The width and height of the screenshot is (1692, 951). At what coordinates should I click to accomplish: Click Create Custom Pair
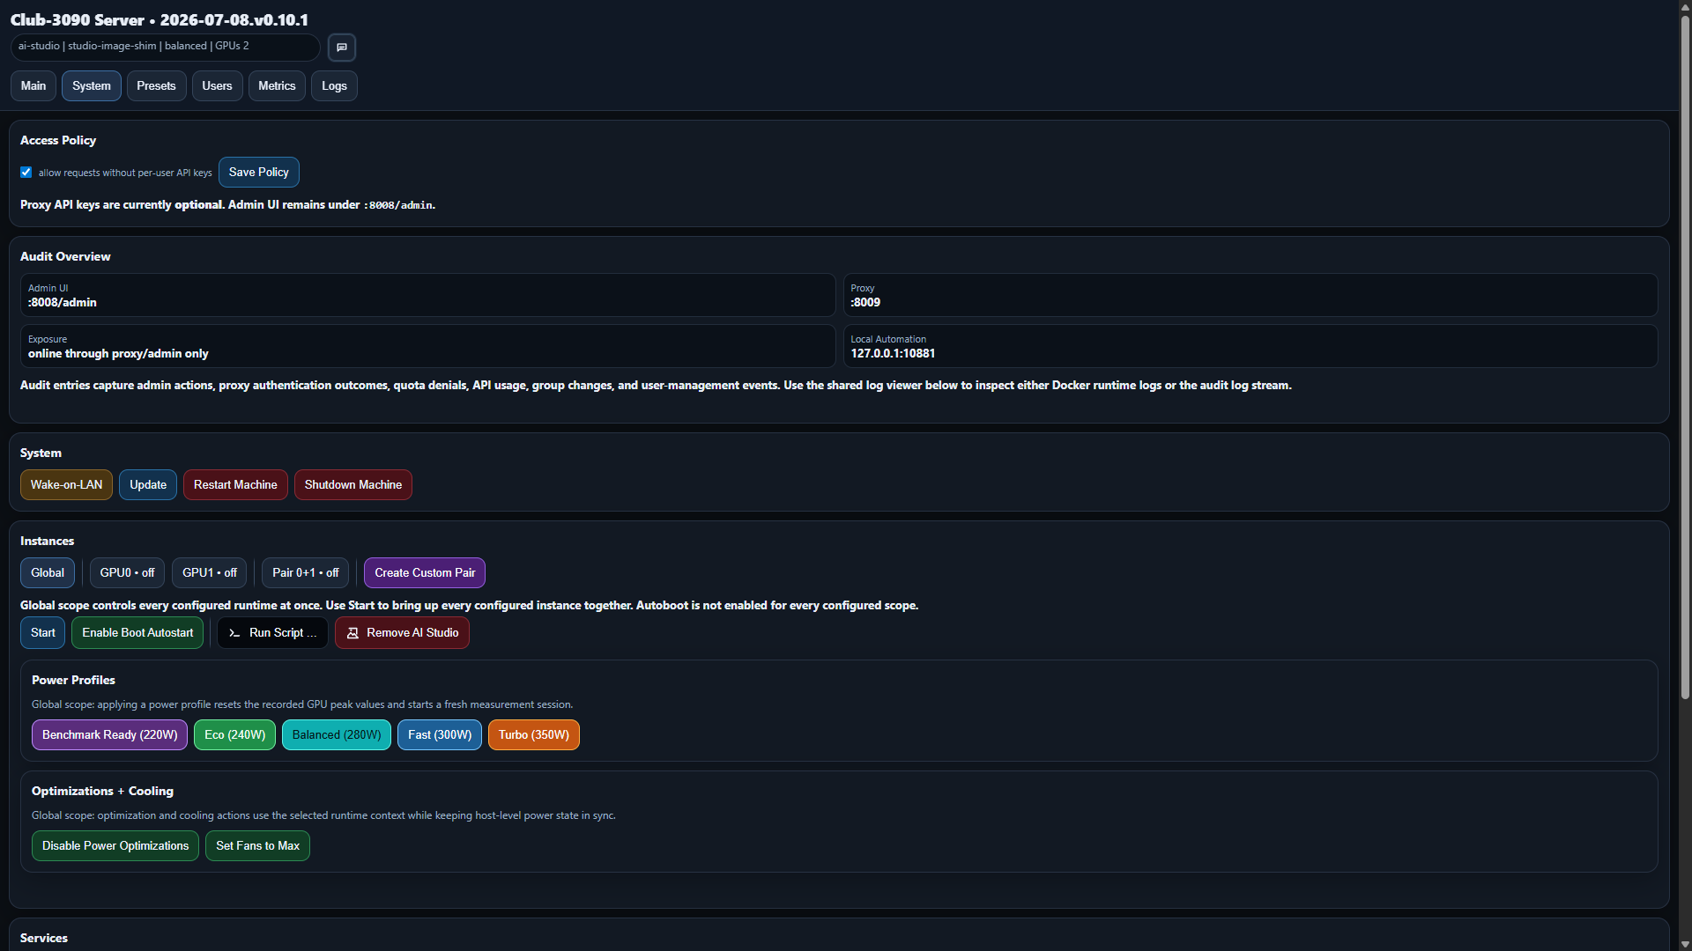point(425,573)
